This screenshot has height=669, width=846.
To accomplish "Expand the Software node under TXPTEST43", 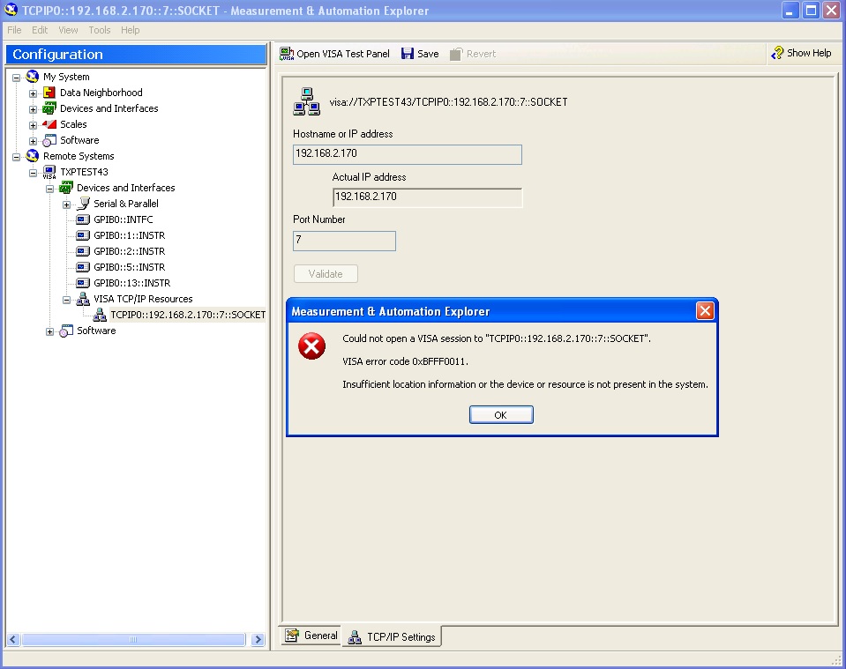I will 49,331.
